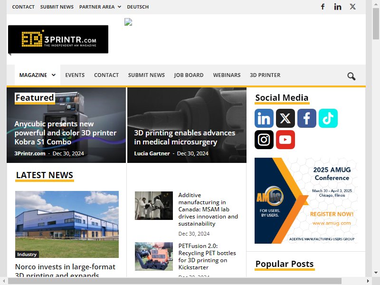
Task: Click the 3Printr.com author link
Action: point(30,153)
